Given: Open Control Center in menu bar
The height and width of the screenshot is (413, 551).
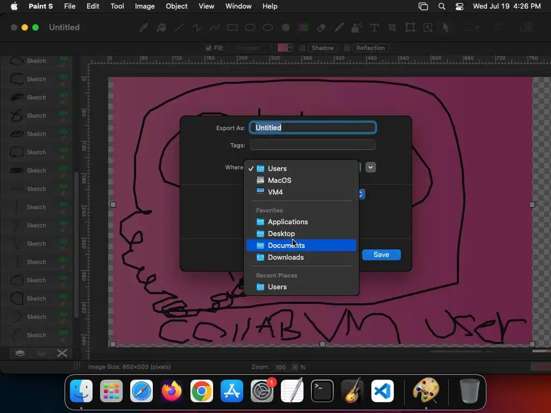Looking at the screenshot, I should [460, 6].
